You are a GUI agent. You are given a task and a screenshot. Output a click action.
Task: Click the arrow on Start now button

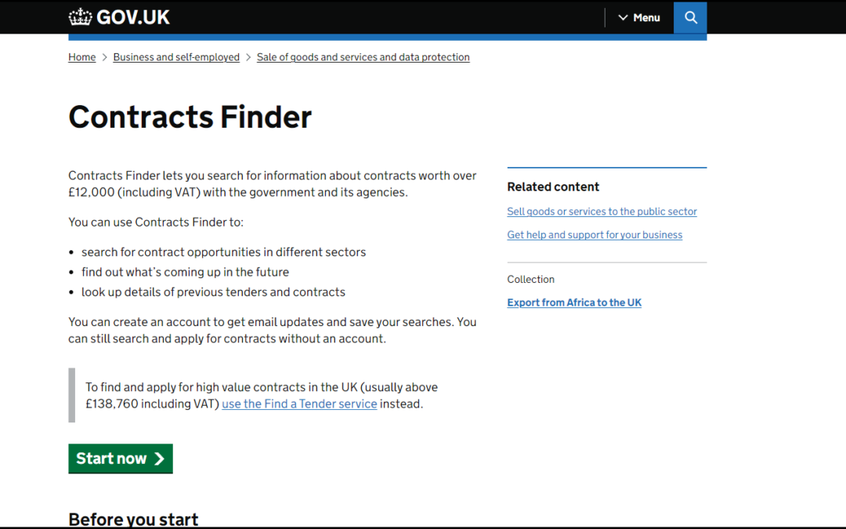click(x=159, y=458)
